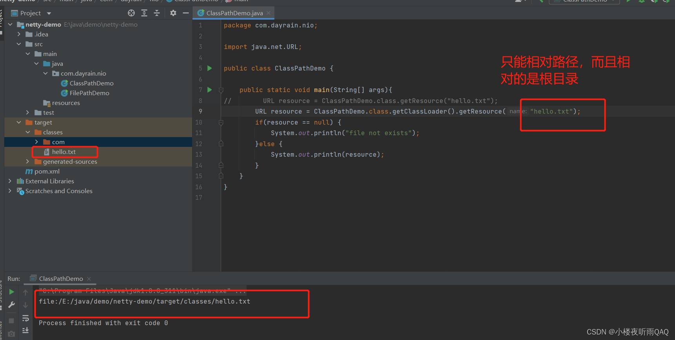Collapse the classes folder
Image resolution: width=675 pixels, height=340 pixels.
coord(28,132)
